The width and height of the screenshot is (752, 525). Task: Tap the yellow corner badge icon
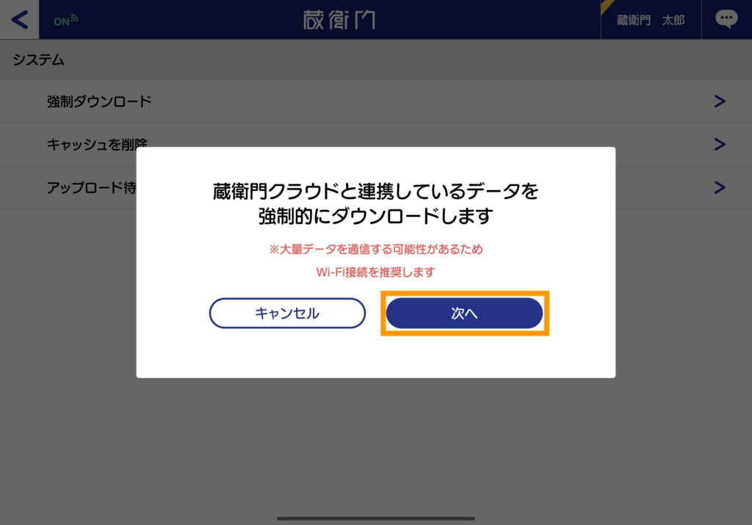point(607,6)
